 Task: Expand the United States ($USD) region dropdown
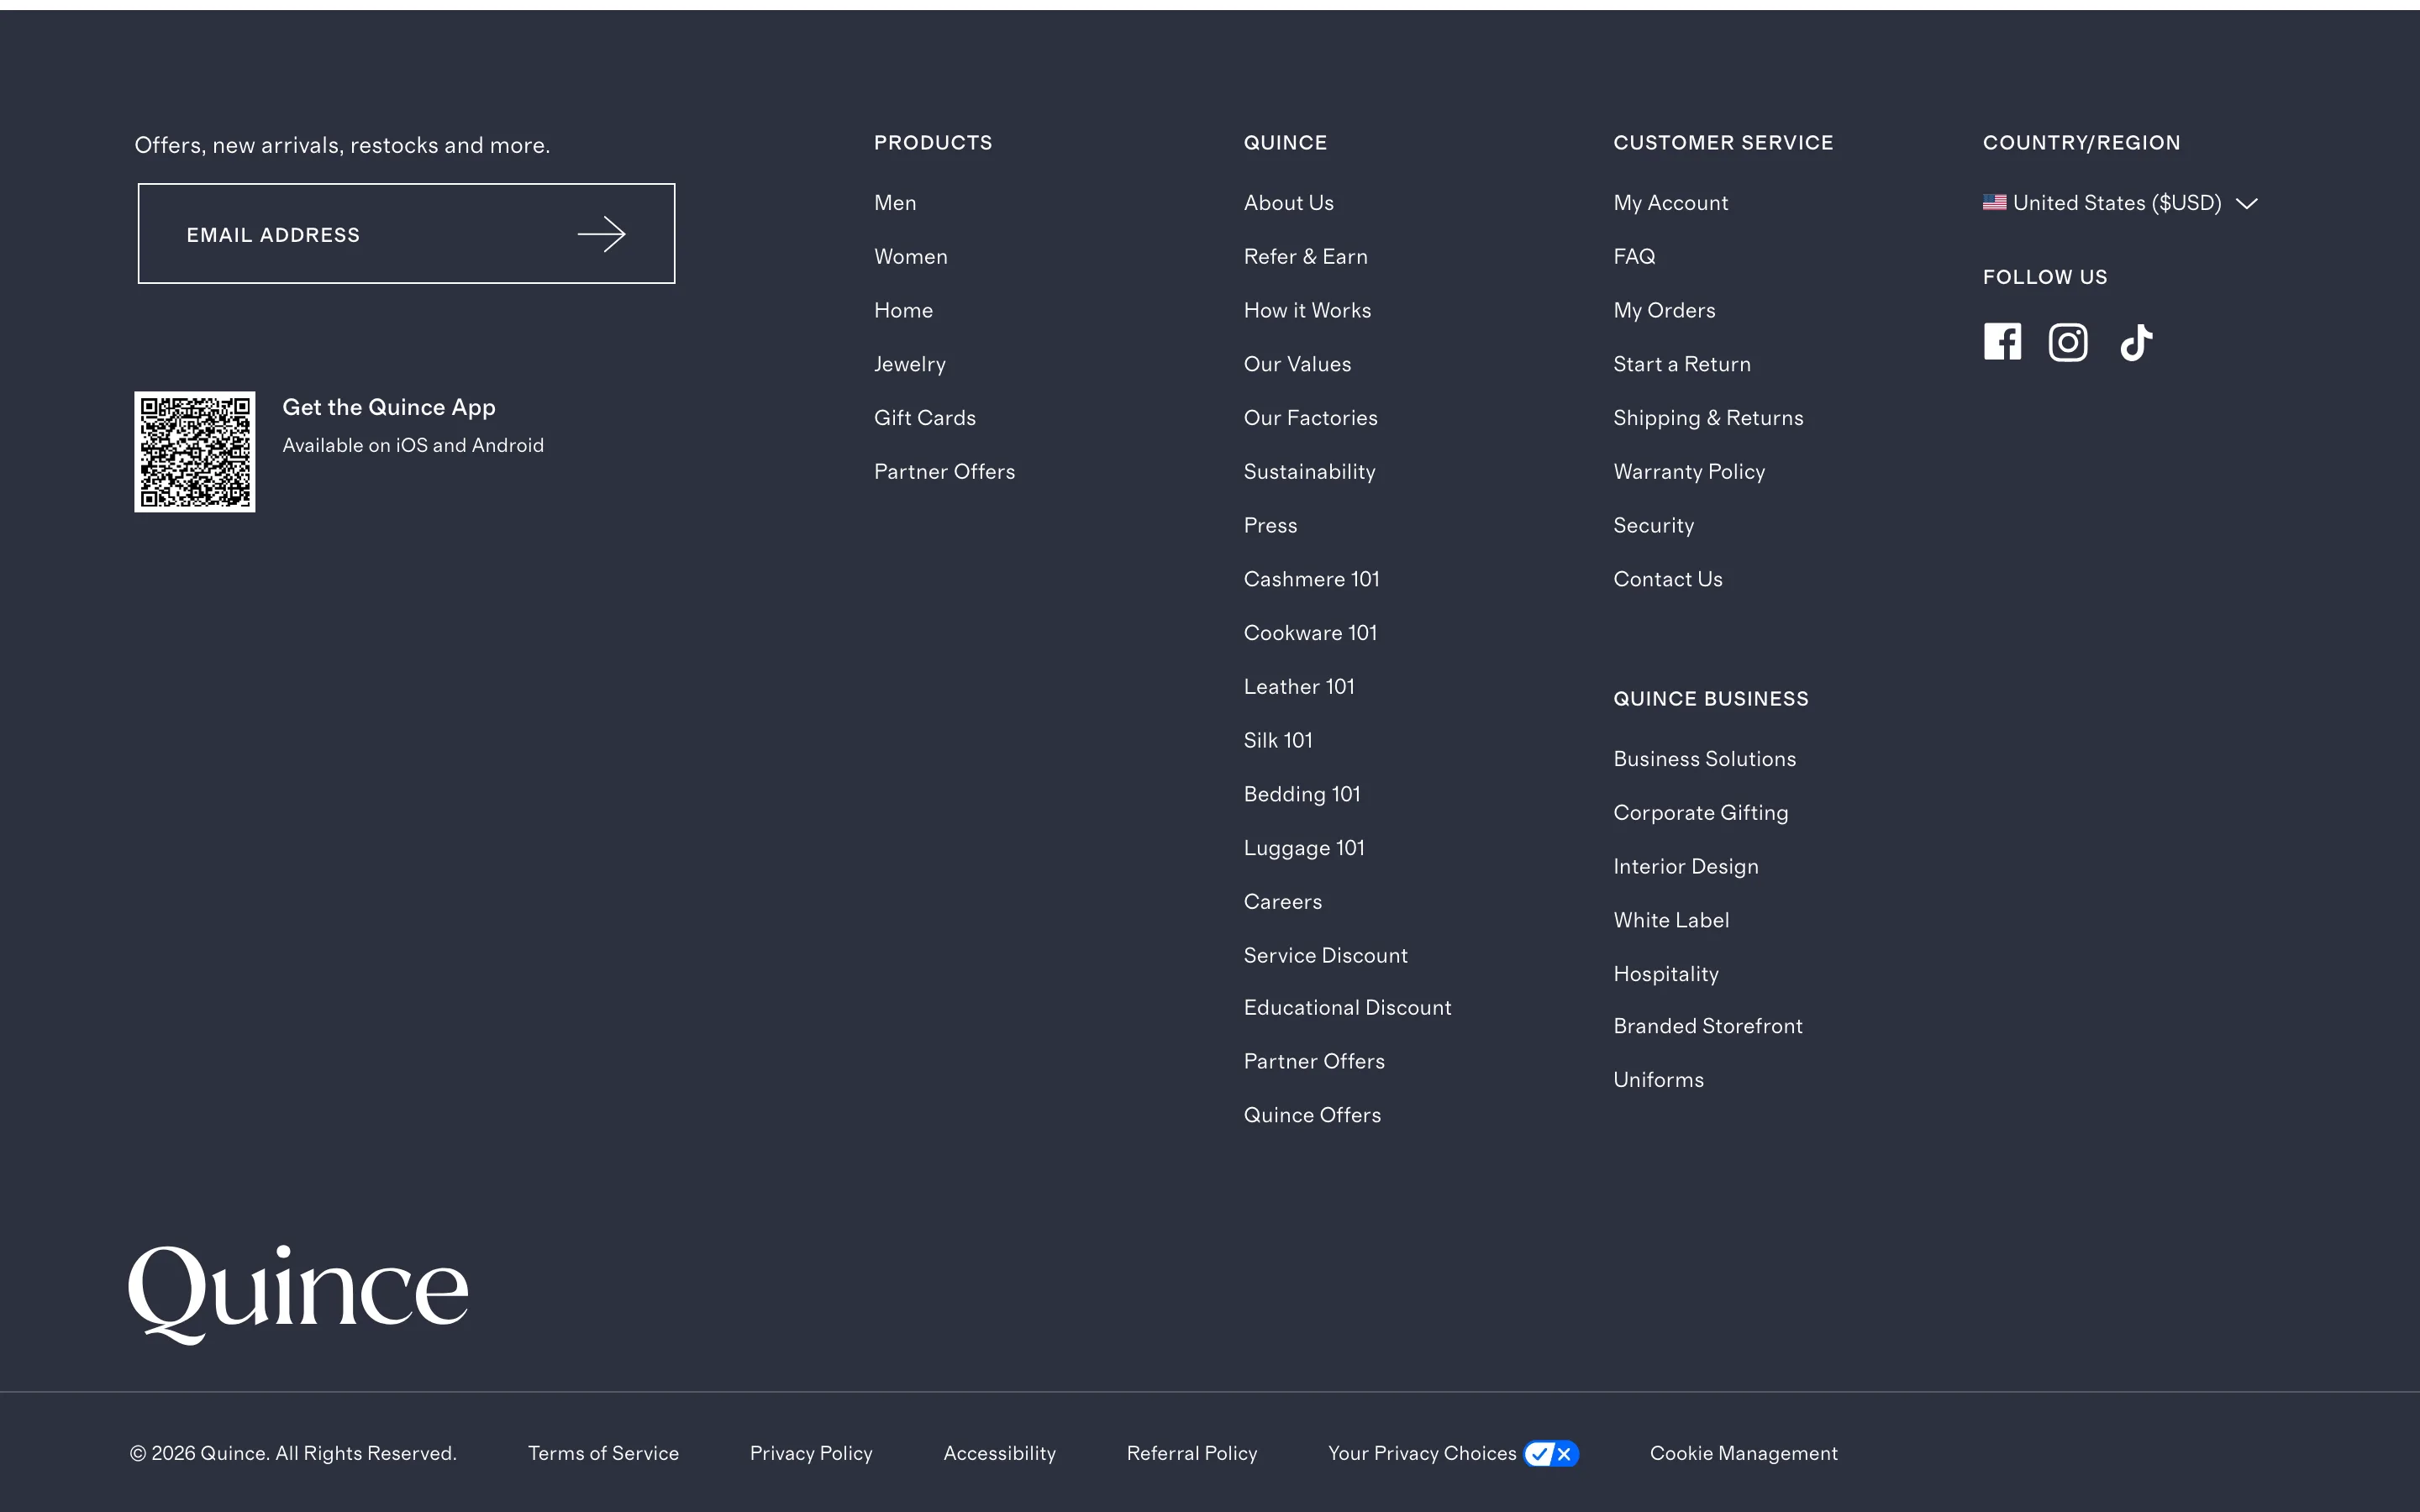pos(2119,203)
